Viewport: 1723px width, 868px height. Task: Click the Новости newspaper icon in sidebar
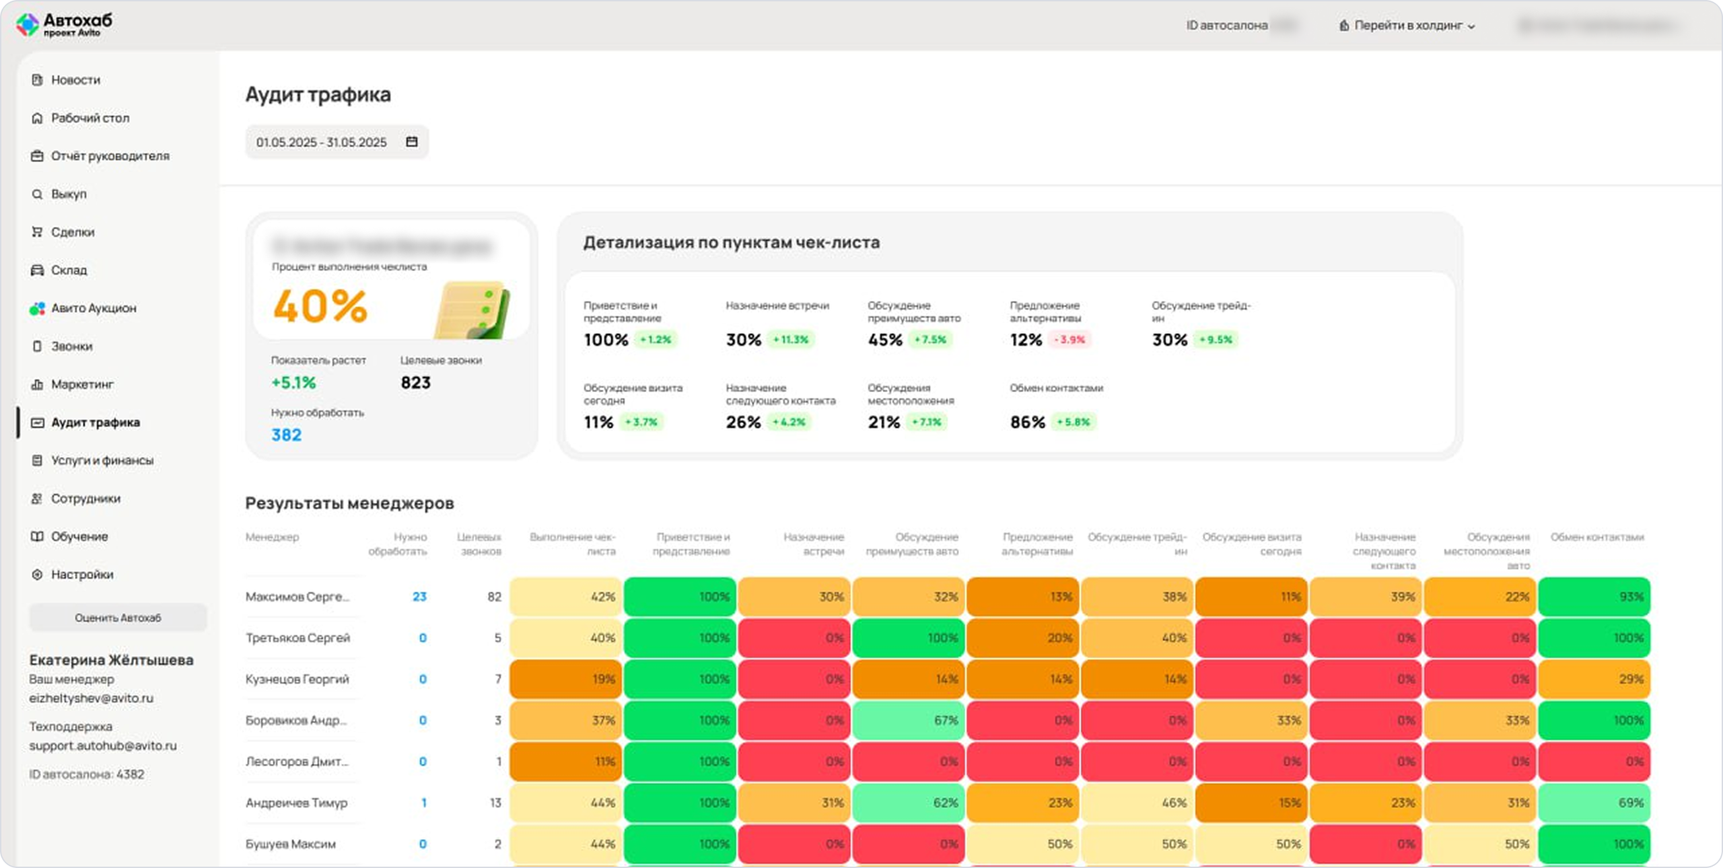pyautogui.click(x=37, y=79)
